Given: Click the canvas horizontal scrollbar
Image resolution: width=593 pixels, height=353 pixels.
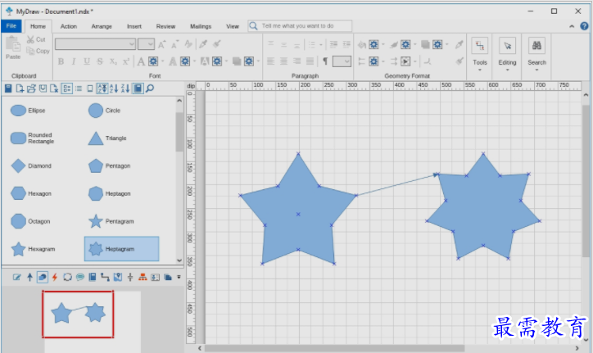Looking at the screenshot, I should (335, 348).
